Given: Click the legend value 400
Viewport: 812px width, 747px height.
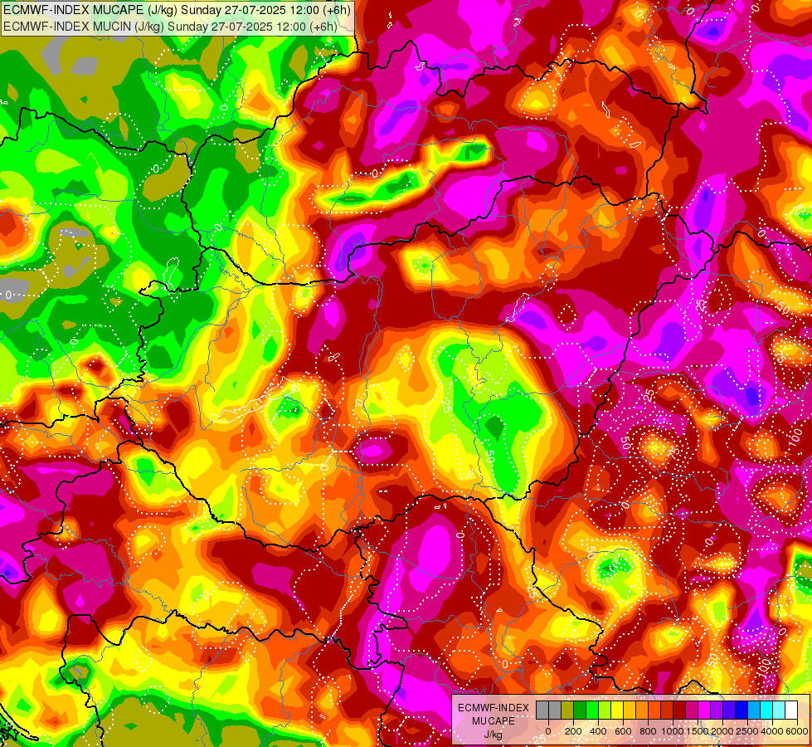Looking at the screenshot, I should (598, 731).
